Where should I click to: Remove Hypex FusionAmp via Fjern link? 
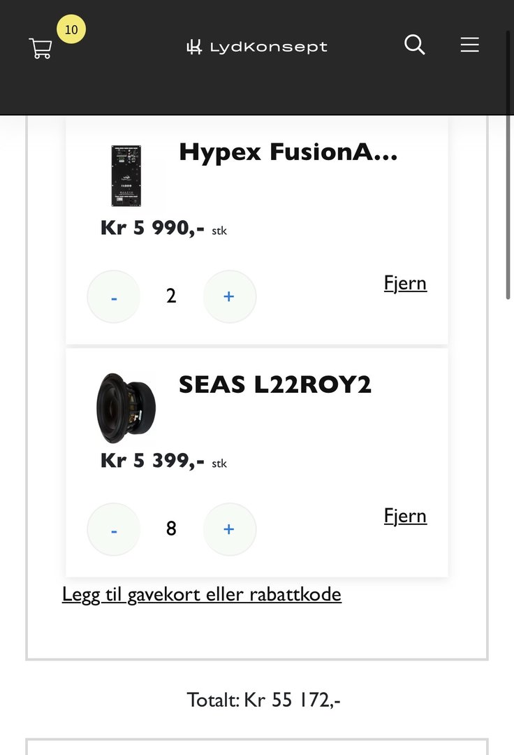pyautogui.click(x=405, y=283)
